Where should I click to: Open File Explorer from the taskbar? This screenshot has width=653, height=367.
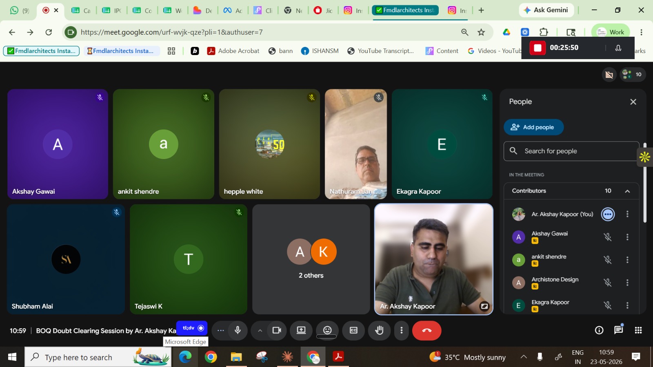coord(236,357)
